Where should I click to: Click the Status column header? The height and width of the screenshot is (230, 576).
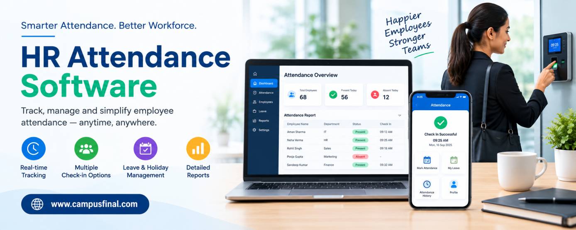(x=356, y=124)
